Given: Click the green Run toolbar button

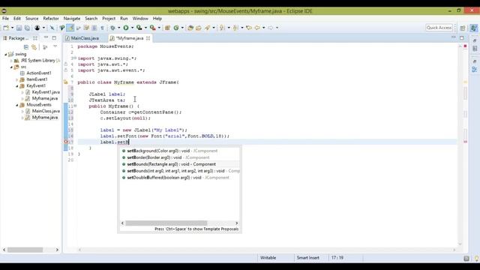Looking at the screenshot, I should 126,28.
